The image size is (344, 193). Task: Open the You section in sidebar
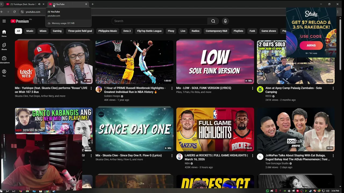click(x=4, y=73)
